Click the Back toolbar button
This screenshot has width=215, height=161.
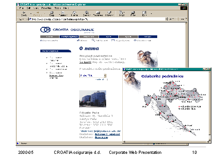coord(24,13)
